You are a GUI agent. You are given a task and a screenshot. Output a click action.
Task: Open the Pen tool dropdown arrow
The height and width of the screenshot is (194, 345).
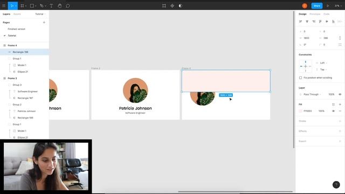pyautogui.click(x=45, y=6)
